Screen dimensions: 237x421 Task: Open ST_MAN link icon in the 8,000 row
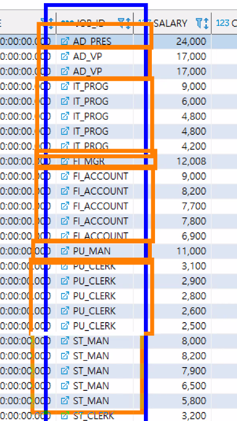[x=65, y=341]
